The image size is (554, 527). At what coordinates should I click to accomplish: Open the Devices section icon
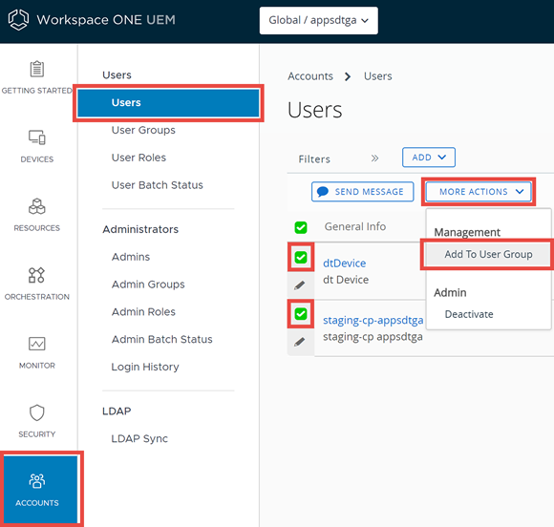[x=36, y=137]
